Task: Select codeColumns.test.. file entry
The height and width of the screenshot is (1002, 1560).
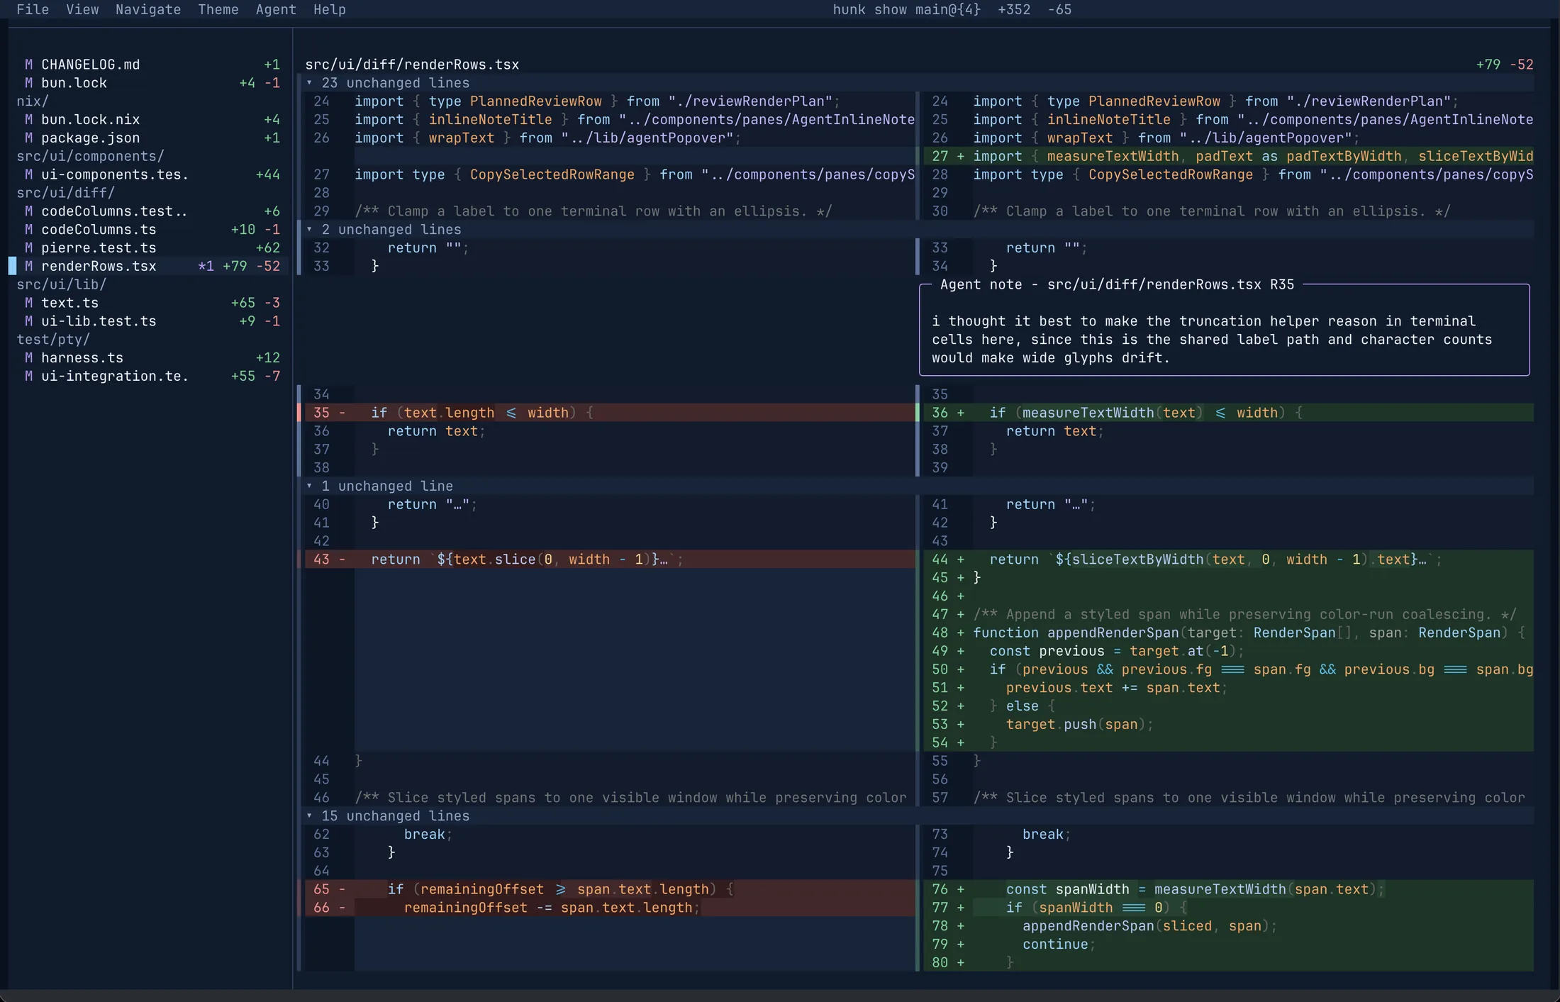Action: (x=149, y=211)
